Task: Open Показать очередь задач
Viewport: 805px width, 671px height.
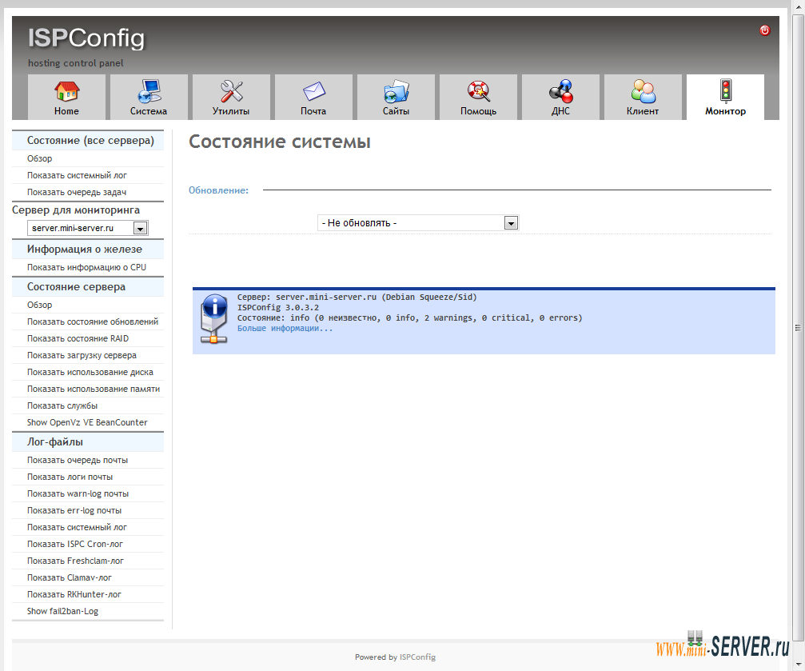Action: click(x=77, y=192)
